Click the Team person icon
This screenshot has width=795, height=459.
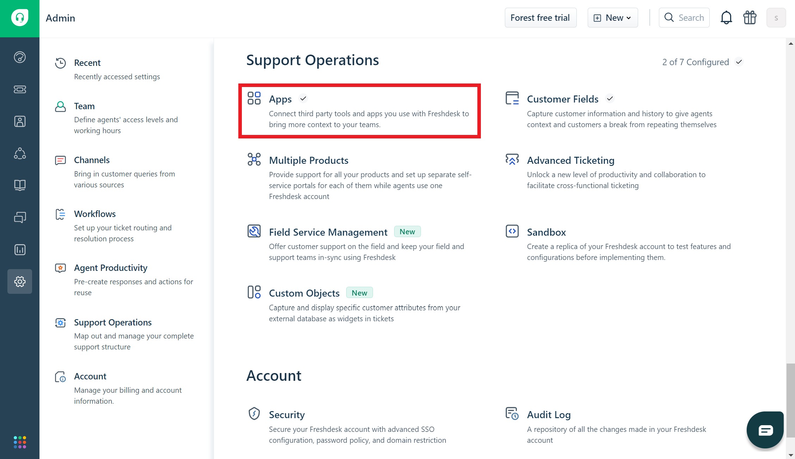60,106
